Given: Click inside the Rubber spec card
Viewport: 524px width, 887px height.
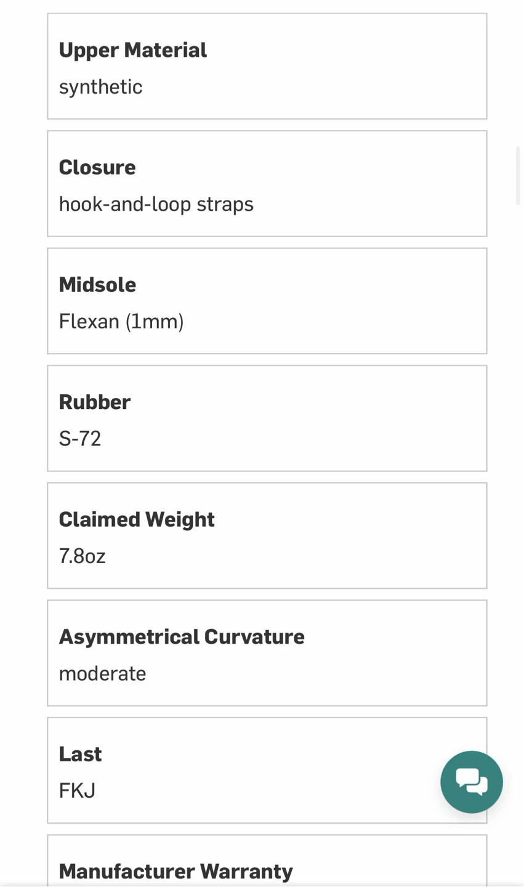Looking at the screenshot, I should tap(267, 418).
